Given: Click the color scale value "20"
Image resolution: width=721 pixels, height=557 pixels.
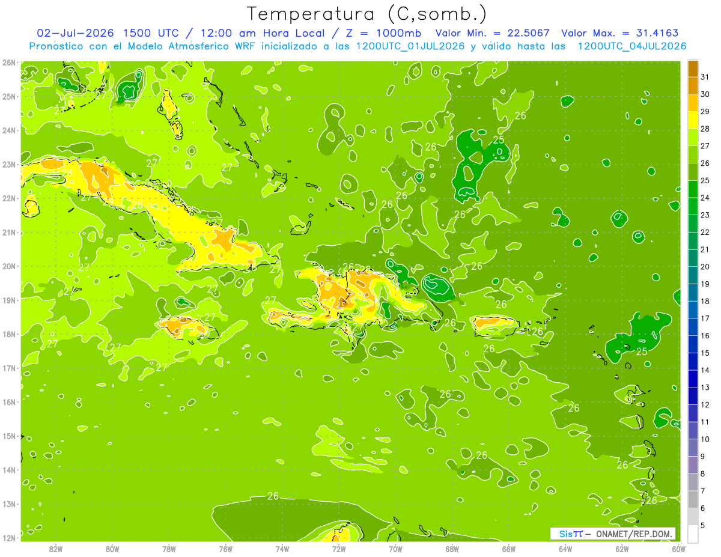Looking at the screenshot, I should (x=705, y=267).
